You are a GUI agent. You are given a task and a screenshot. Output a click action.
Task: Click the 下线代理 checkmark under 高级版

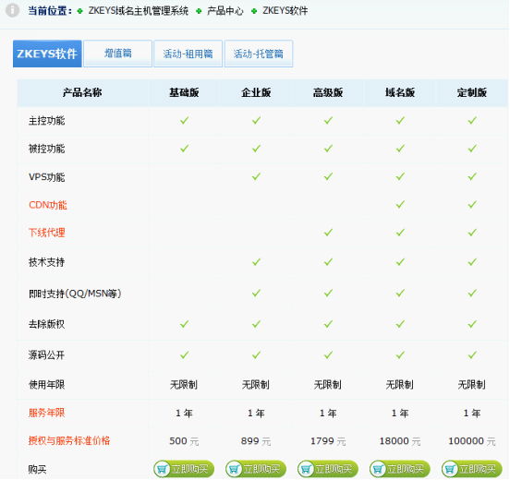pyautogui.click(x=328, y=233)
